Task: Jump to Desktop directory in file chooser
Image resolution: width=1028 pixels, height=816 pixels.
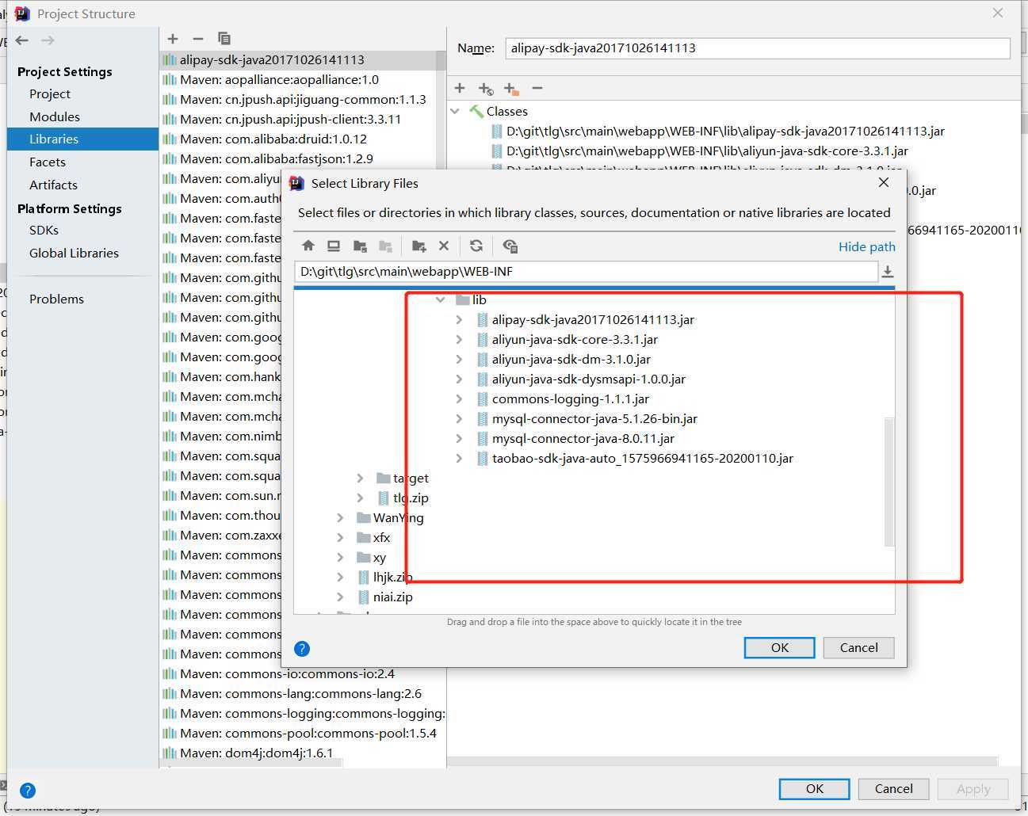Action: pyautogui.click(x=334, y=246)
